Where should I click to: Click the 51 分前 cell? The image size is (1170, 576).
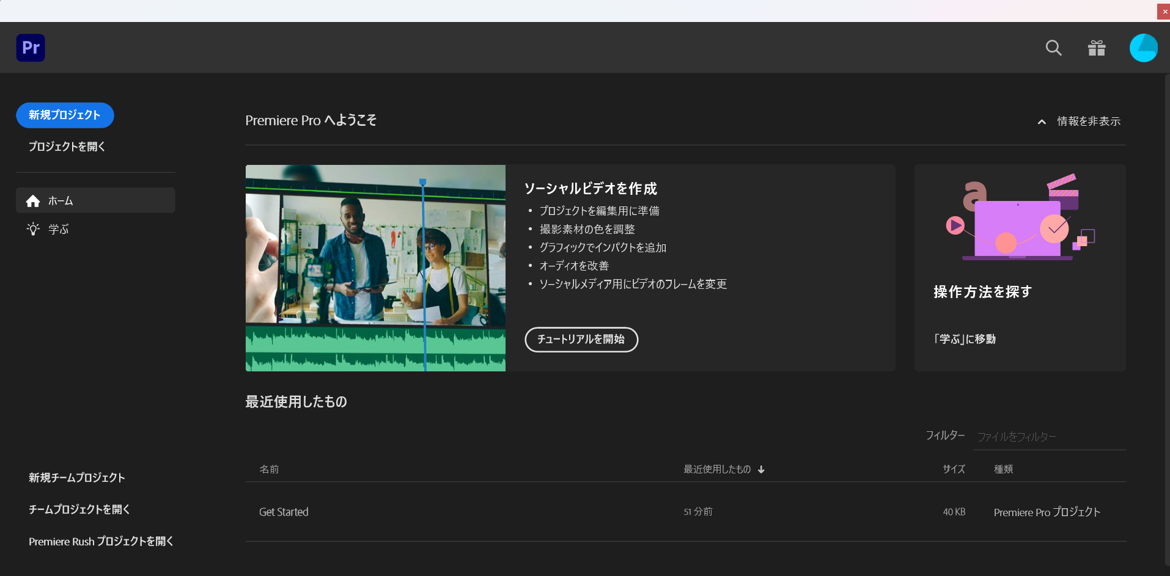tap(698, 512)
